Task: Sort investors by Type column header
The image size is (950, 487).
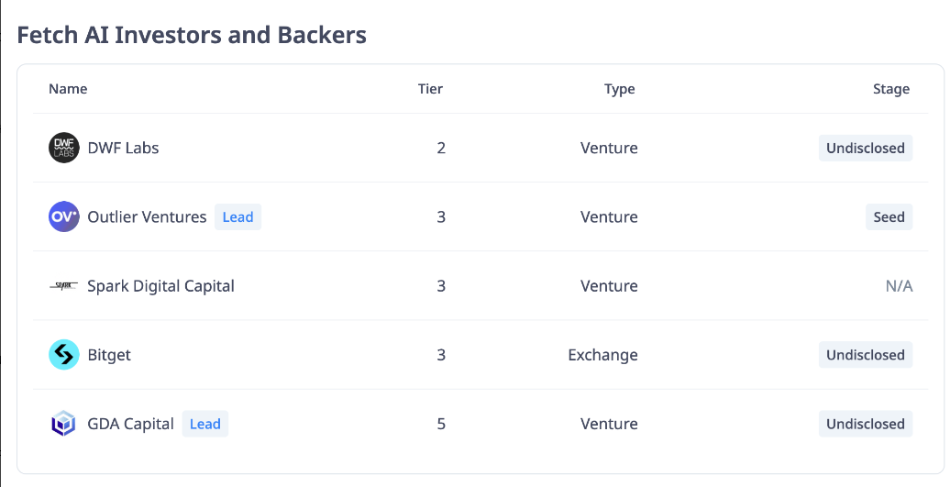Action: [619, 88]
